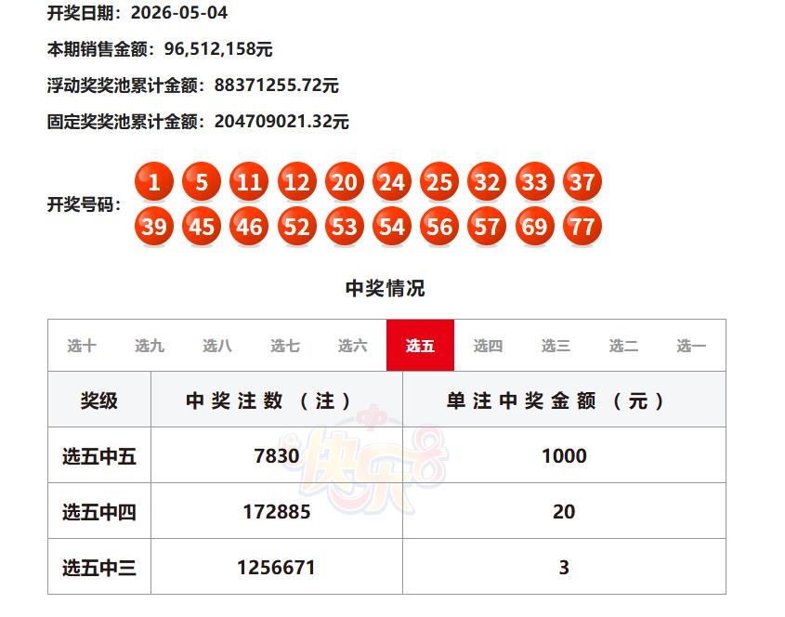Switch to the 选八 tab
785x617 pixels.
[x=217, y=346]
